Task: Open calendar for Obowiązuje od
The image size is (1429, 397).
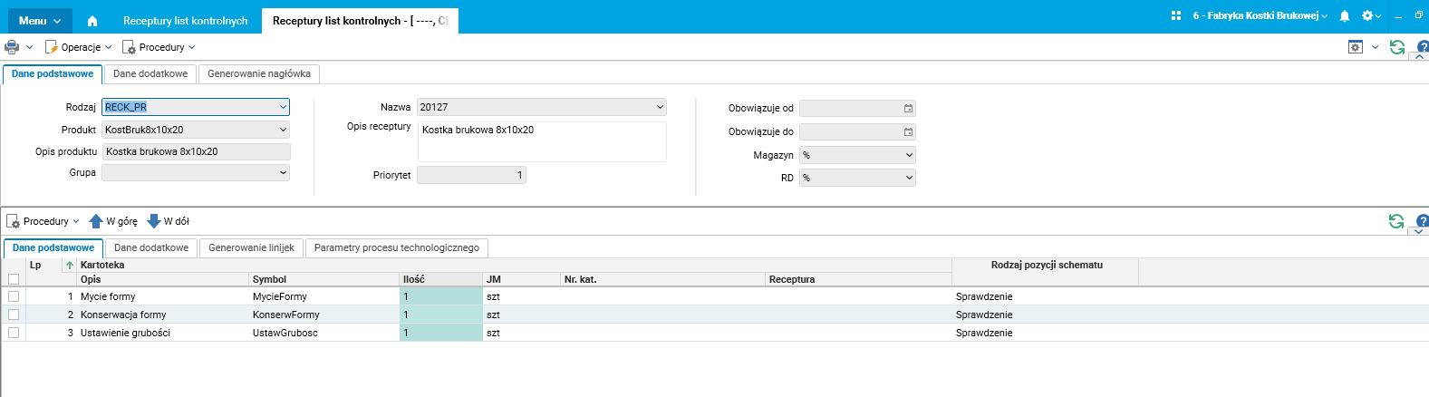Action: pos(908,109)
